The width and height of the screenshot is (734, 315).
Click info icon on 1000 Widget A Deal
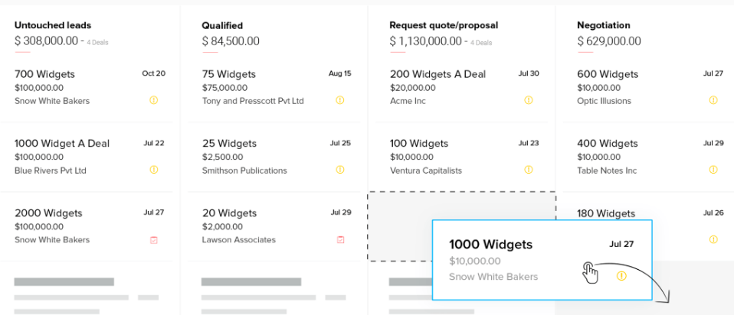coord(153,170)
